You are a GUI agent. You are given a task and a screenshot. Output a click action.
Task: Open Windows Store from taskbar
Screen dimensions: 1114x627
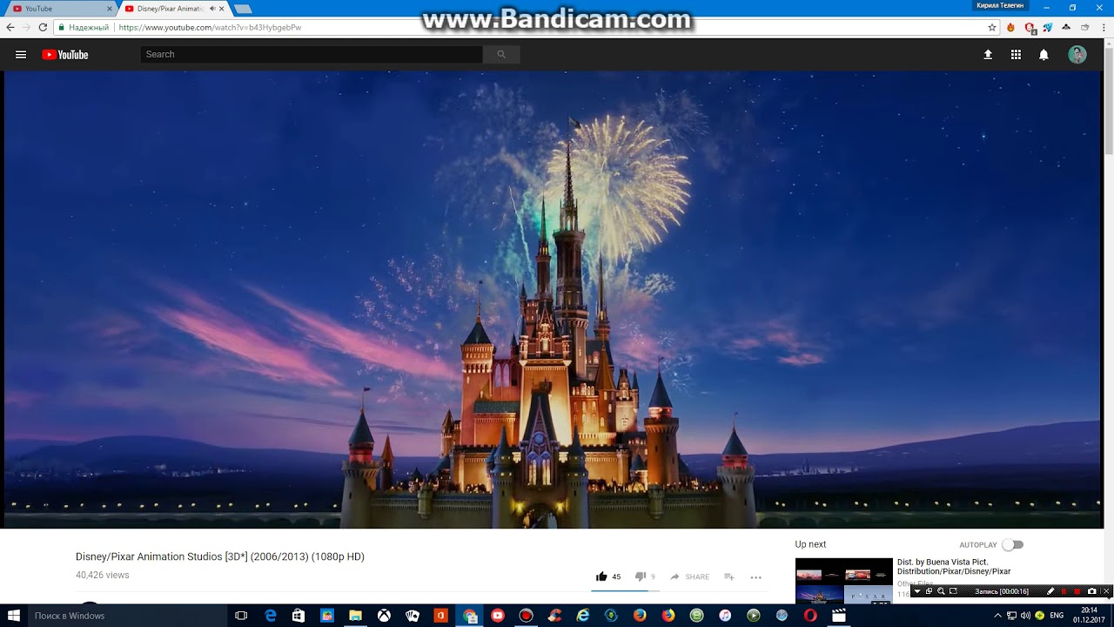click(299, 616)
